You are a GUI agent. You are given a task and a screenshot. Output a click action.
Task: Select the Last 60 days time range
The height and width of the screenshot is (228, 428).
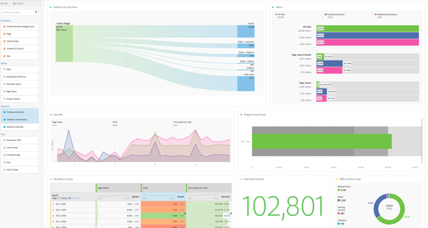pyautogui.click(x=20, y=148)
